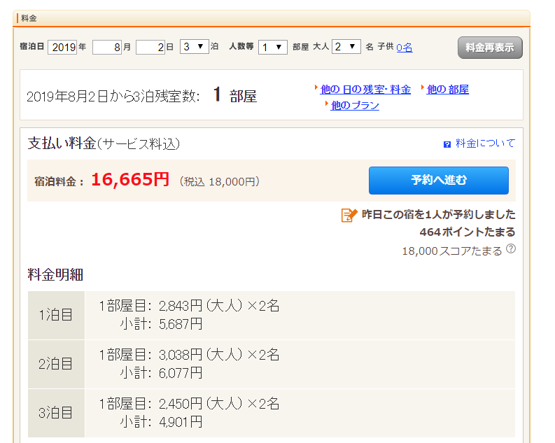
Task: Open the number of nights (泊) dropdown
Action: [x=195, y=47]
